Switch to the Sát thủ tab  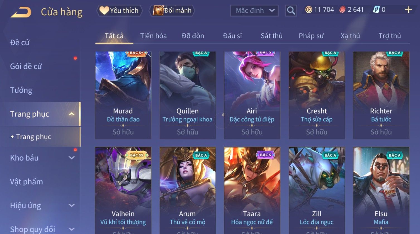[271, 36]
